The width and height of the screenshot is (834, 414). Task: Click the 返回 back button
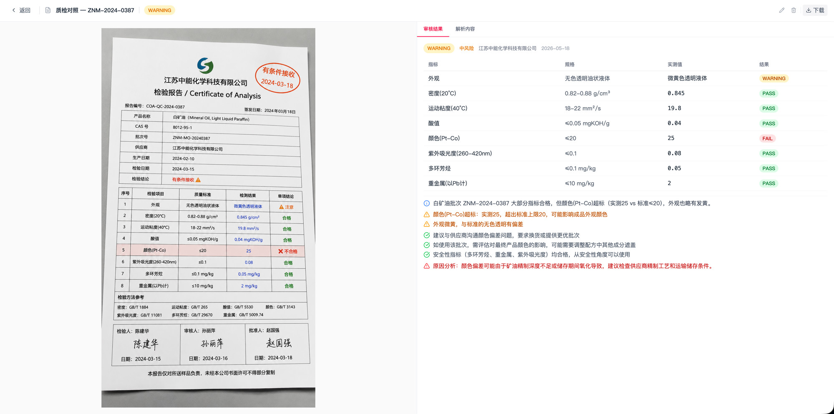click(x=21, y=10)
